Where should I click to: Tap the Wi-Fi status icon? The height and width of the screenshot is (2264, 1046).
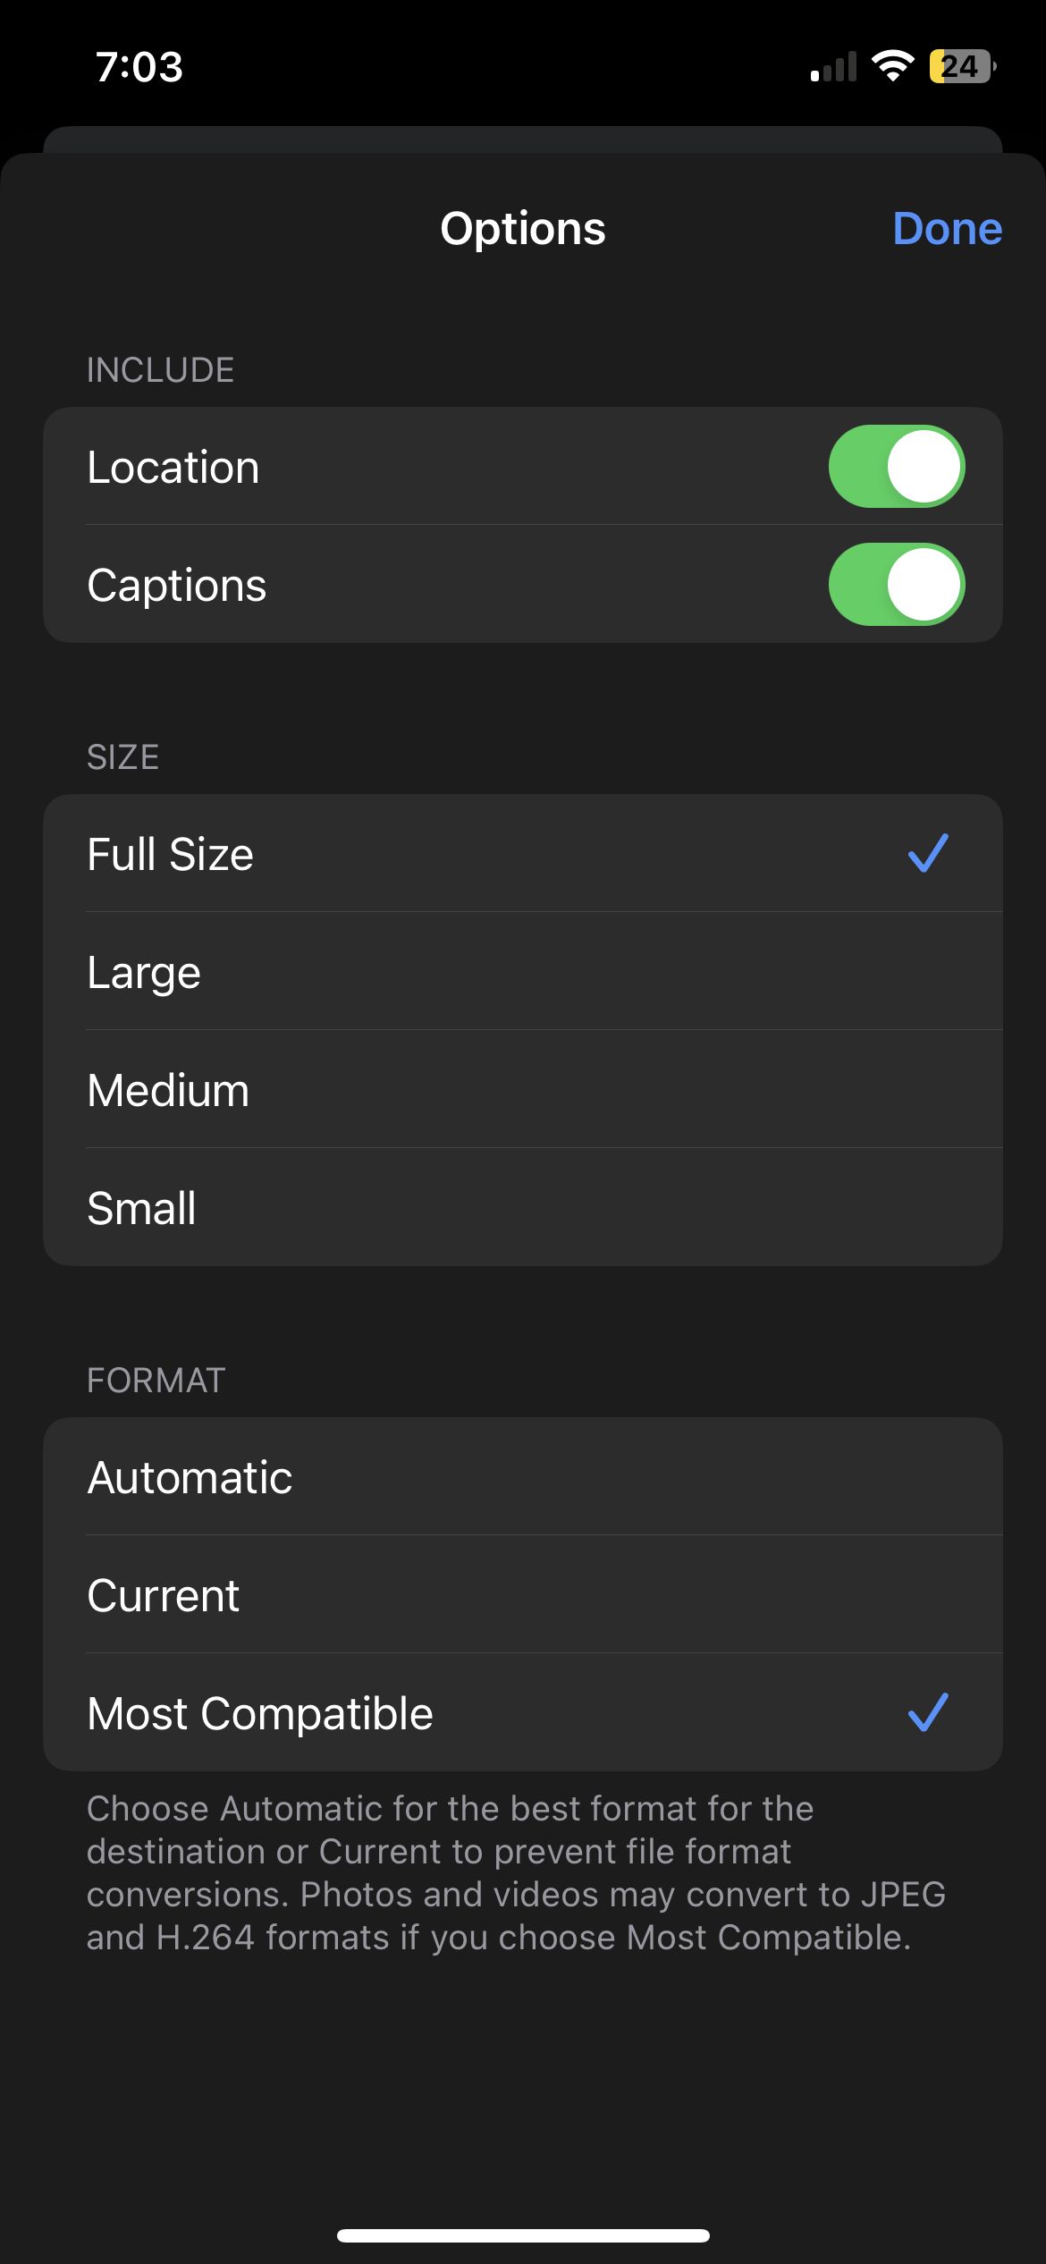(892, 66)
